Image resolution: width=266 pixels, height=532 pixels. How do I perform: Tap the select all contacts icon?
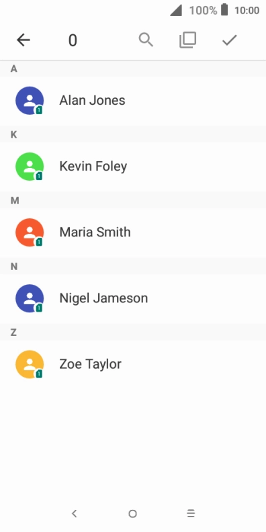pos(187,40)
